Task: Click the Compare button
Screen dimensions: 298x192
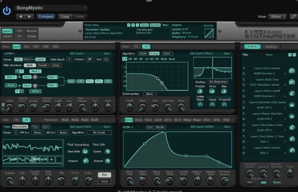Action: point(46,17)
